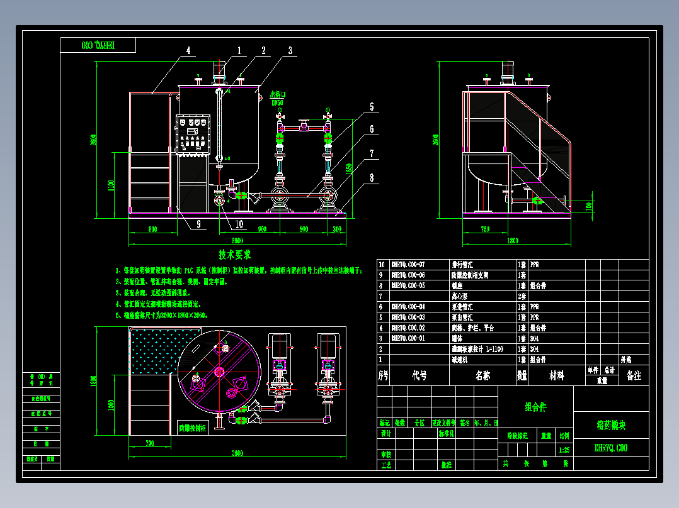Click the 1:25 scale value
The height and width of the screenshot is (508, 679).
(x=564, y=450)
